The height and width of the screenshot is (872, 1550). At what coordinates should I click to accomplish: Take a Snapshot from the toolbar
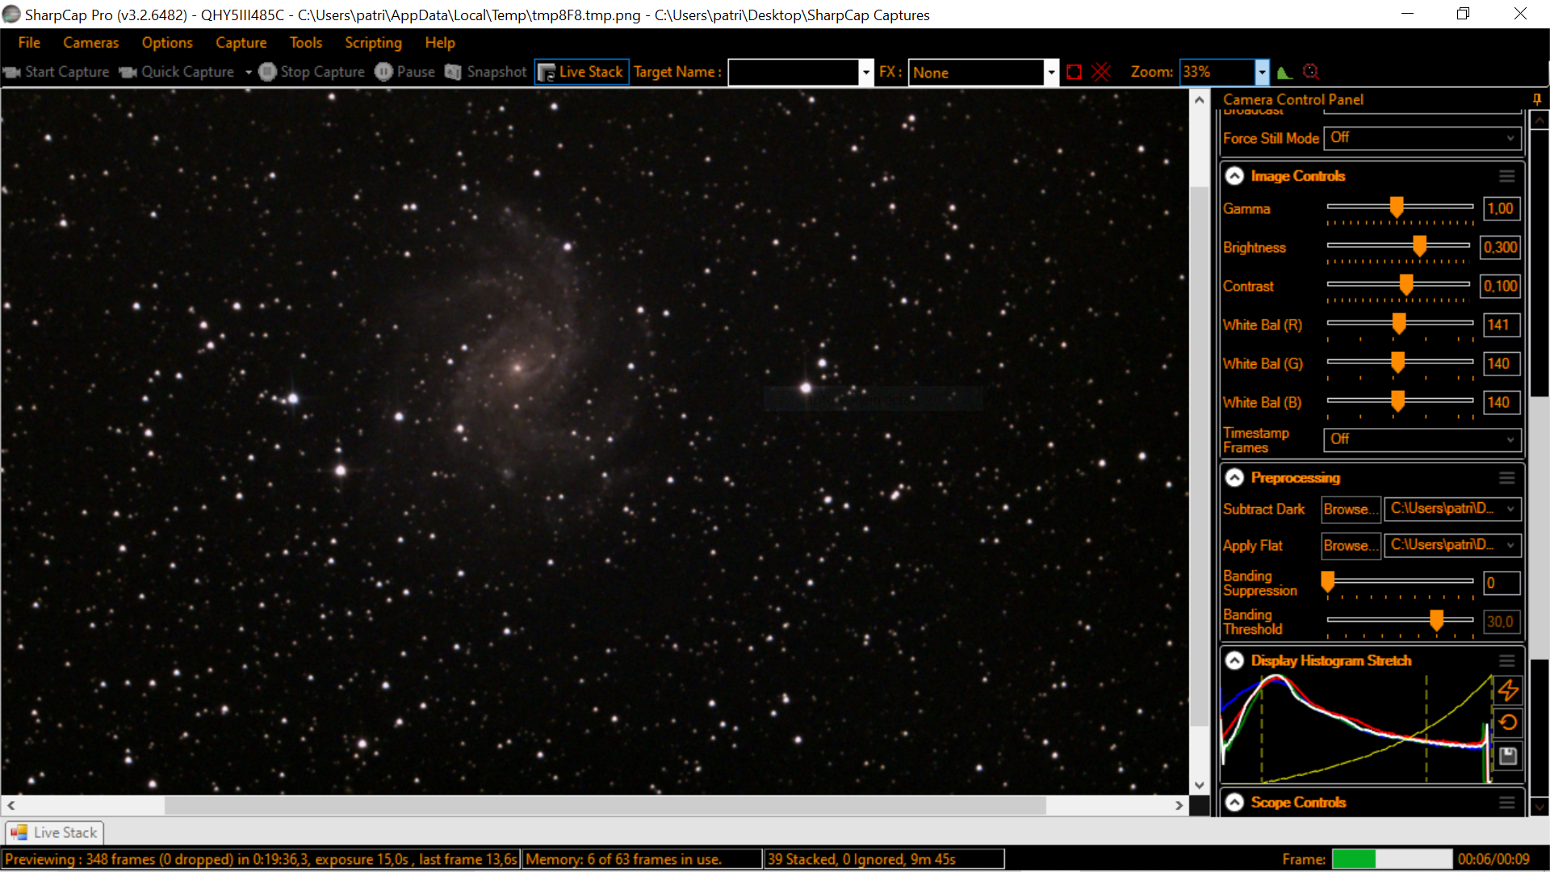[485, 72]
